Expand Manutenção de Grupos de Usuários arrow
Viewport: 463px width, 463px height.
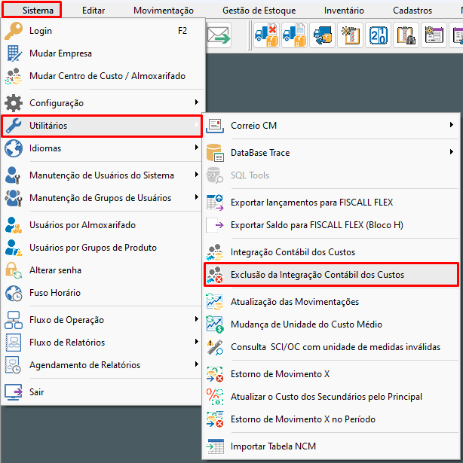pyautogui.click(x=197, y=197)
